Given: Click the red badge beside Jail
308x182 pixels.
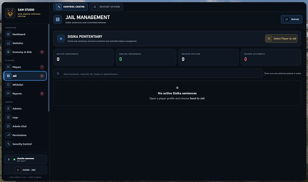Looking at the screenshot, I should (42, 76).
